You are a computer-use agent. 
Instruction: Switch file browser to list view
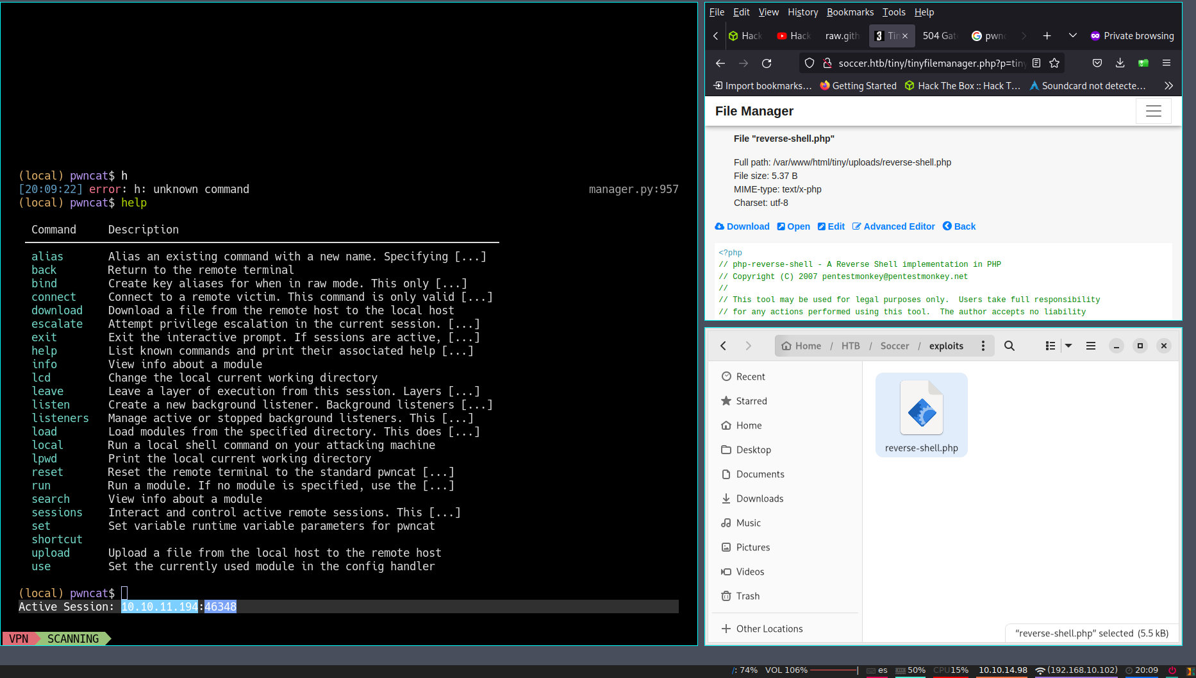coord(1051,346)
